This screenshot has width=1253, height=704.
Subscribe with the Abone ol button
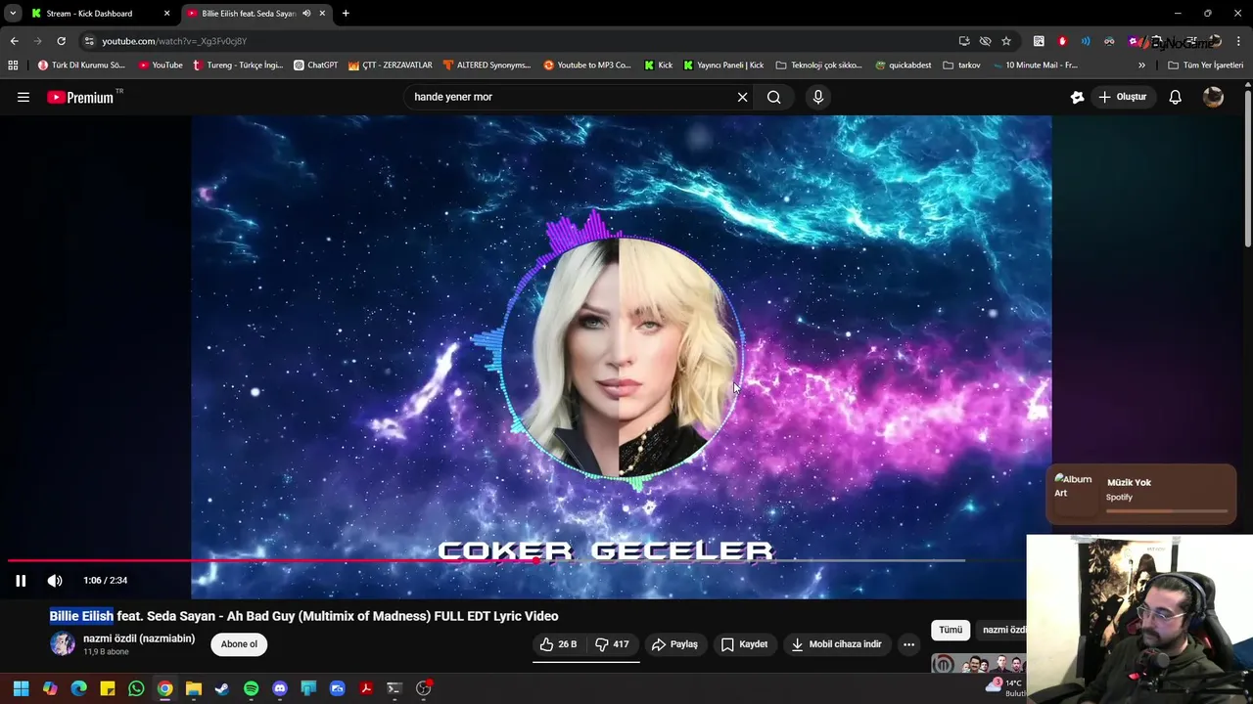[239, 644]
